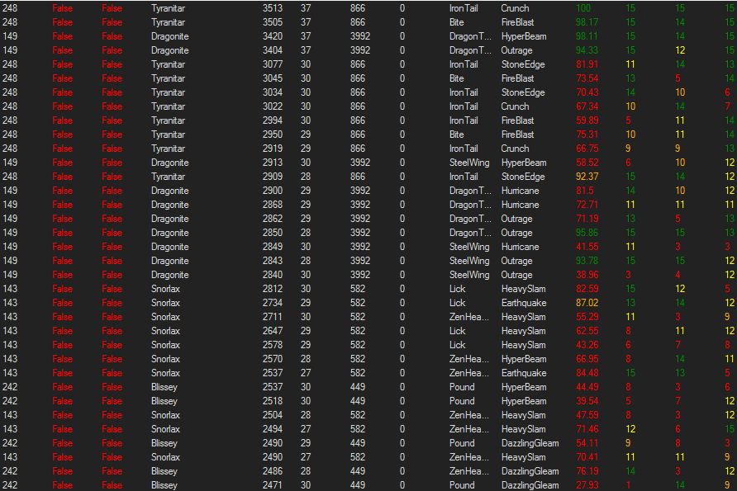Select the 3420 CP Dragonite value
This screenshot has height=491, width=737.
(x=272, y=36)
